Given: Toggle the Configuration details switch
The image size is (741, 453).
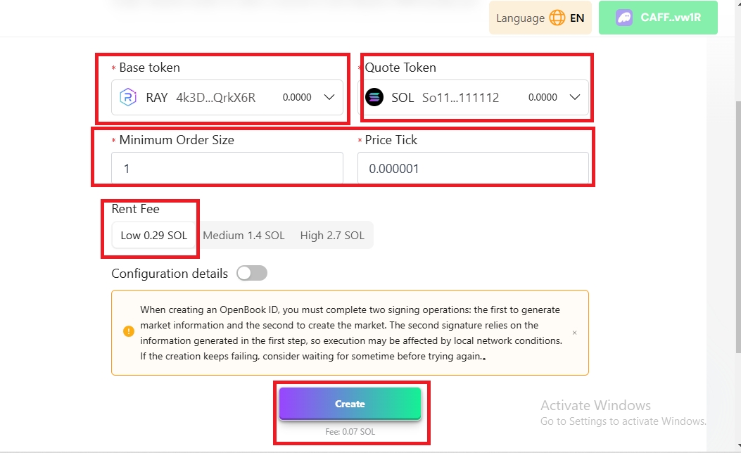Looking at the screenshot, I should pos(252,274).
